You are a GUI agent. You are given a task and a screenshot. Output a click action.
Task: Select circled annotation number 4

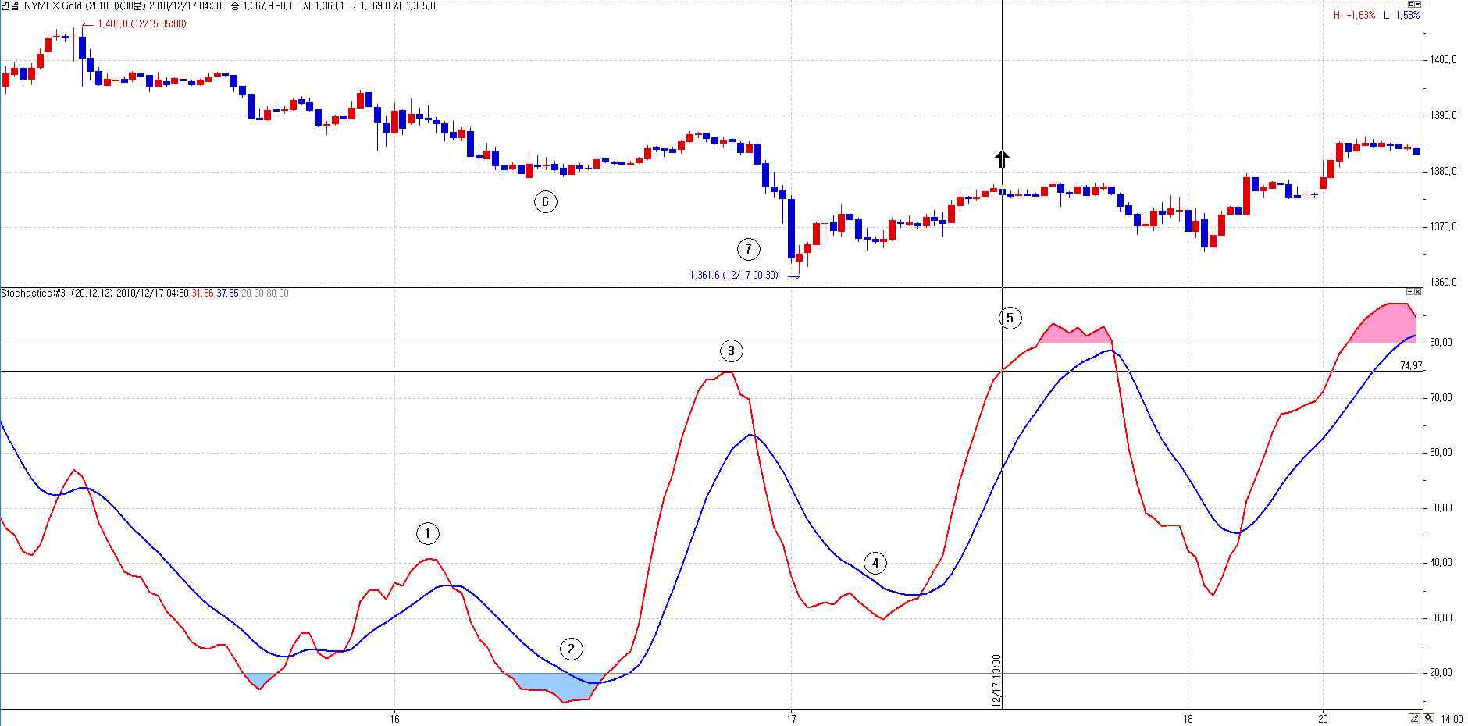[875, 563]
